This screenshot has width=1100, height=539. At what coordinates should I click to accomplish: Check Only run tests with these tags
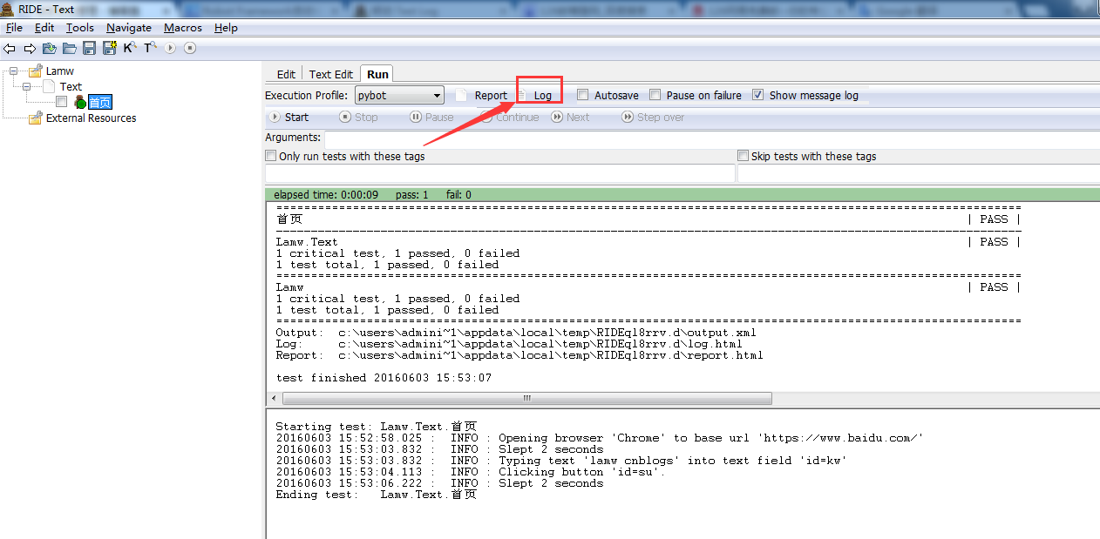271,156
